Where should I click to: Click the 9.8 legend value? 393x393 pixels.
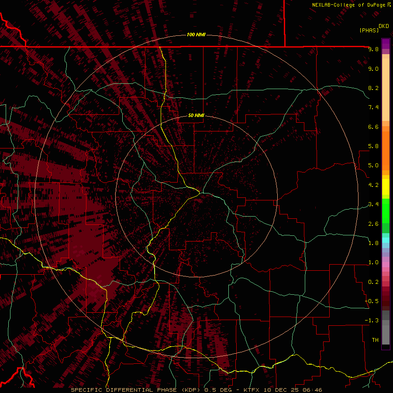tap(373, 49)
